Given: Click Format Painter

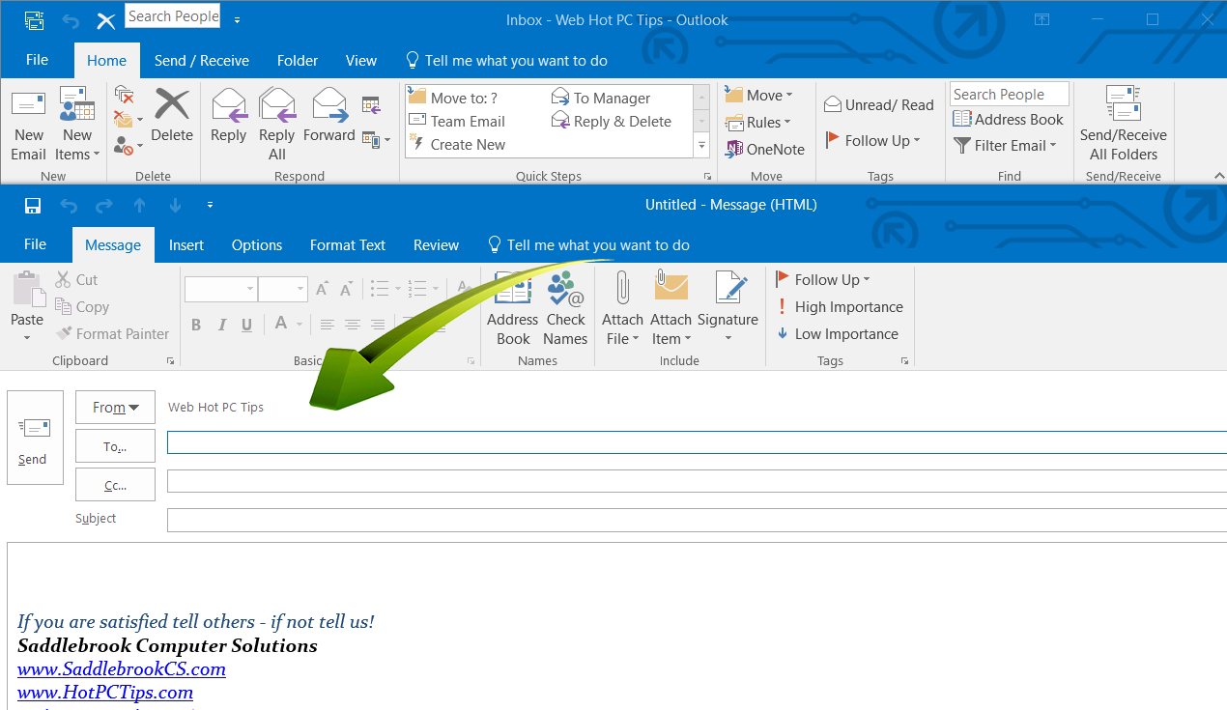Looking at the screenshot, I should pyautogui.click(x=112, y=333).
